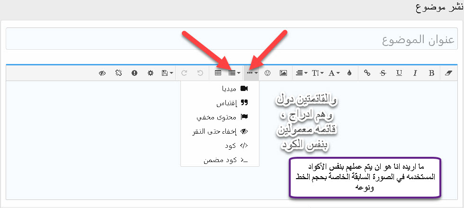The width and height of the screenshot is (464, 208).
Task: Click the insert image icon
Action: coord(283,73)
